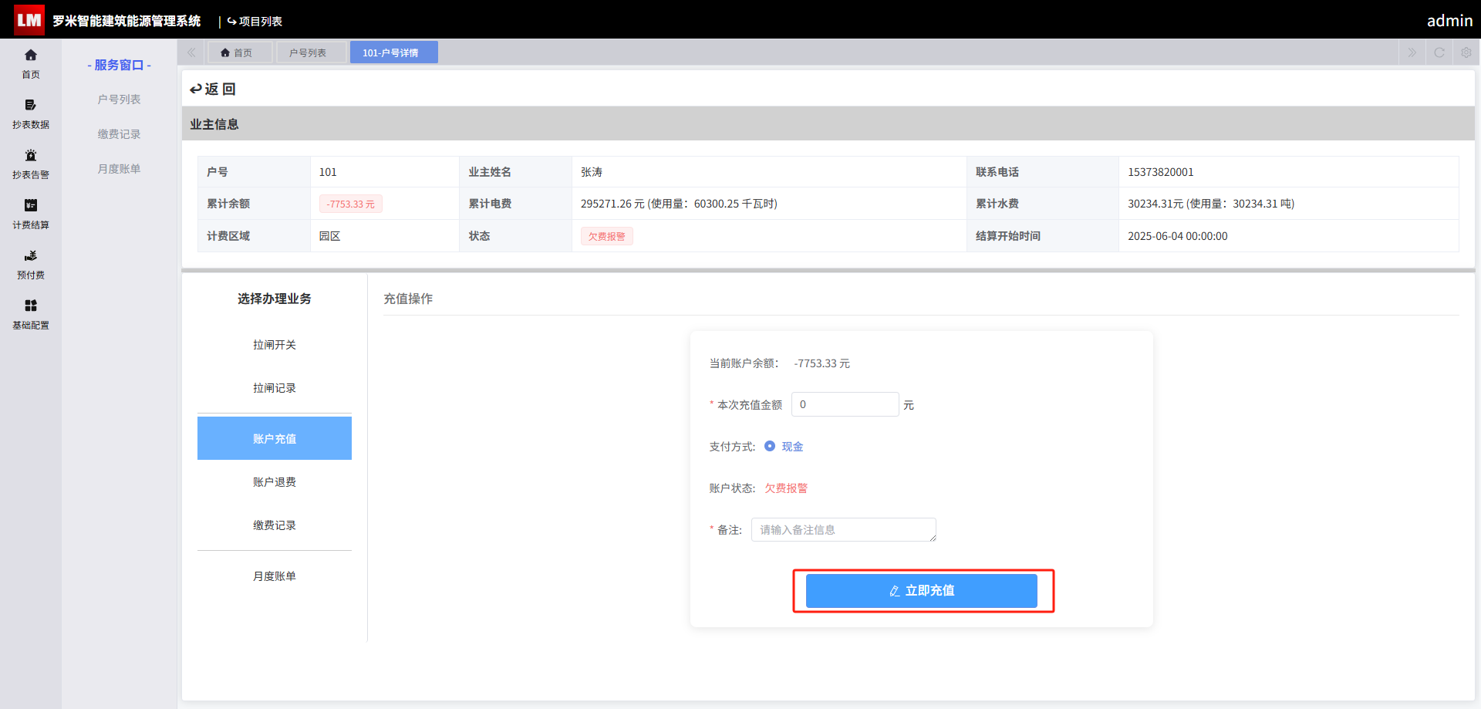Viewport: 1481px width, 709px height.
Task: Expand tabs with right double-chevron arrow
Action: (x=1412, y=52)
